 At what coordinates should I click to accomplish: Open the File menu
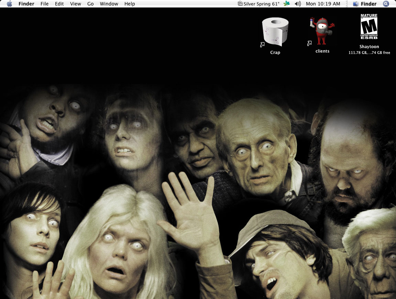(44, 4)
